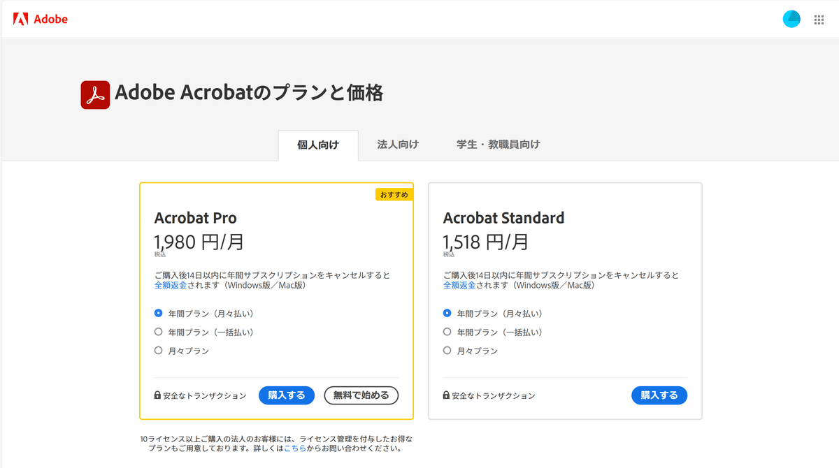The height and width of the screenshot is (468, 839).
Task: Click the red Acrobat PDF icon
Action: [96, 95]
